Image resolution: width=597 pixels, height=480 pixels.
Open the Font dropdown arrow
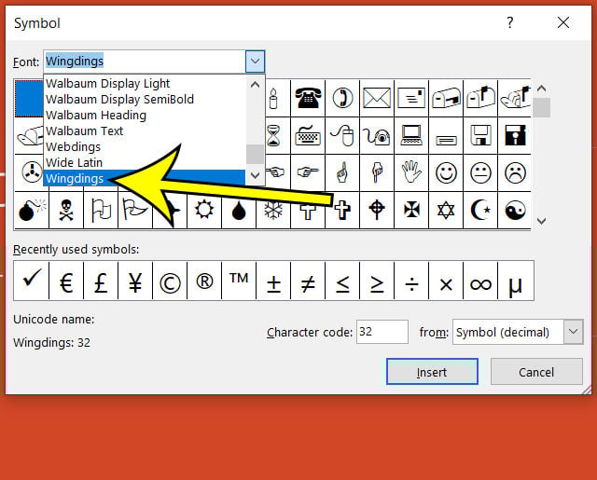click(x=255, y=62)
